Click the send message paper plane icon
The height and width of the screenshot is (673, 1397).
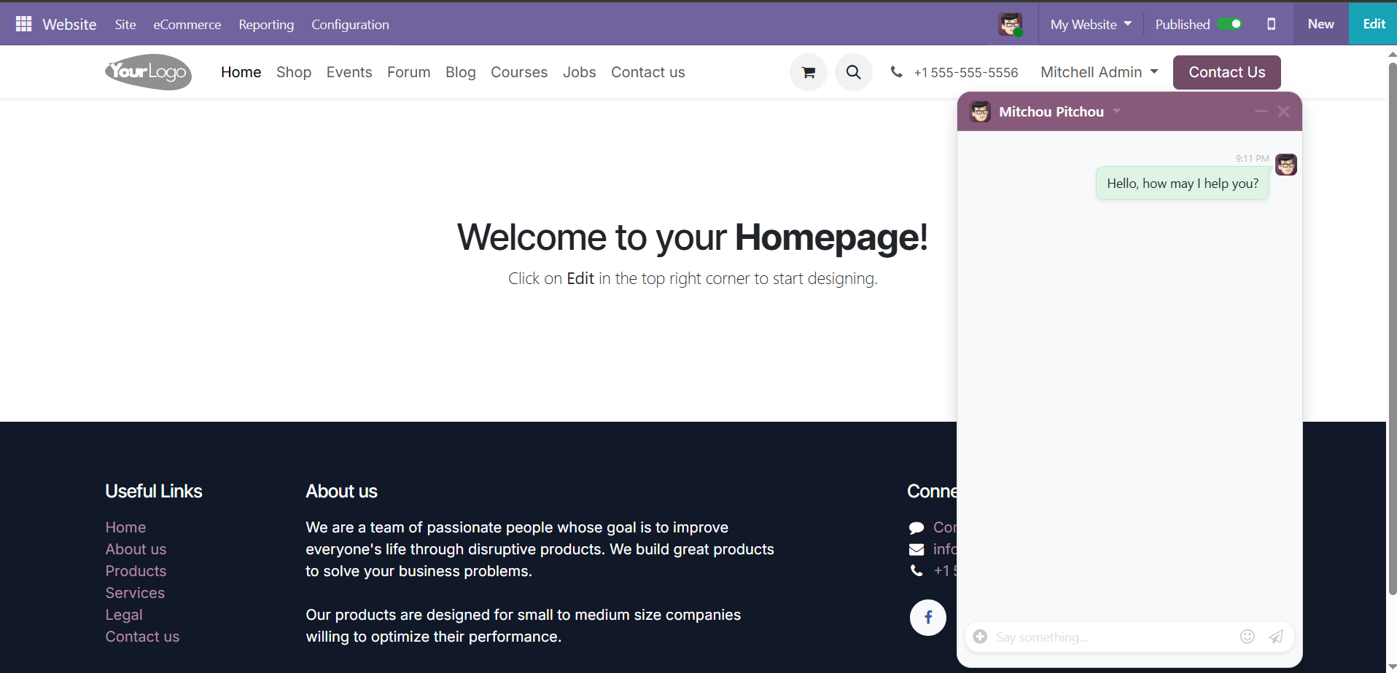pos(1276,637)
